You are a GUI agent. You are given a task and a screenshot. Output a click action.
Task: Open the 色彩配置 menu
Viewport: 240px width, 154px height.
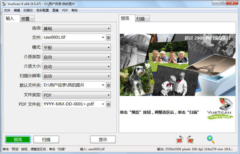pyautogui.click(x=42, y=10)
